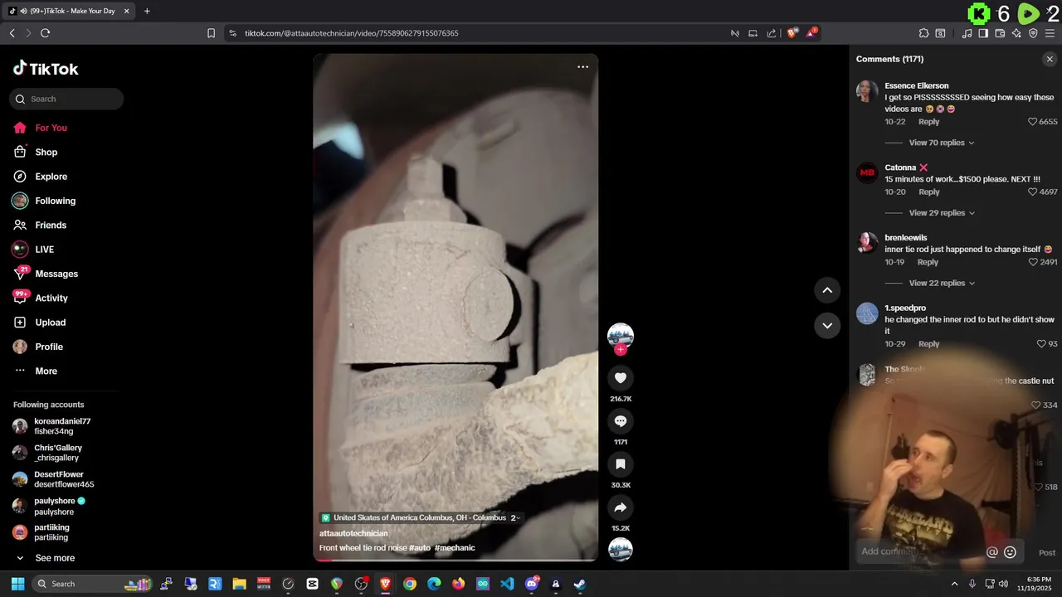
Task: Bookmark the video to favorites
Action: tap(620, 464)
